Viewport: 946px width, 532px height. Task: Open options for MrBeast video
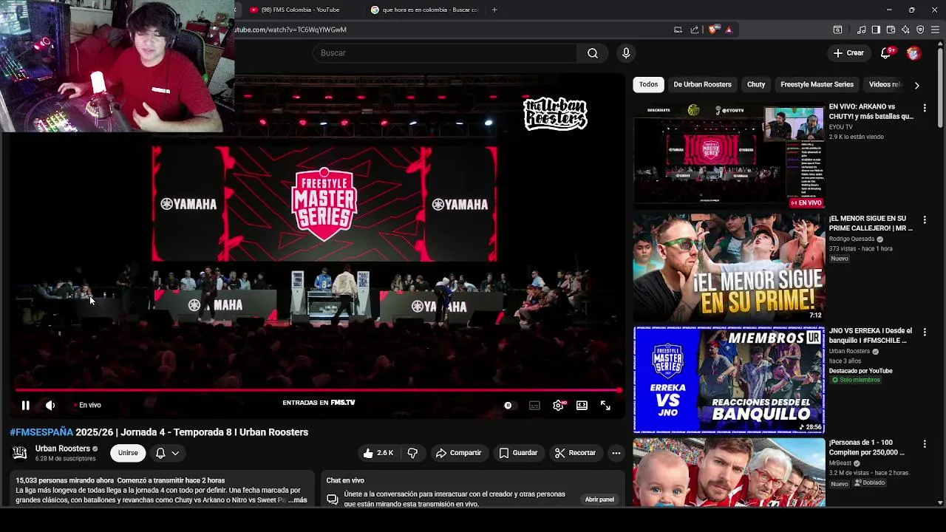click(x=925, y=444)
